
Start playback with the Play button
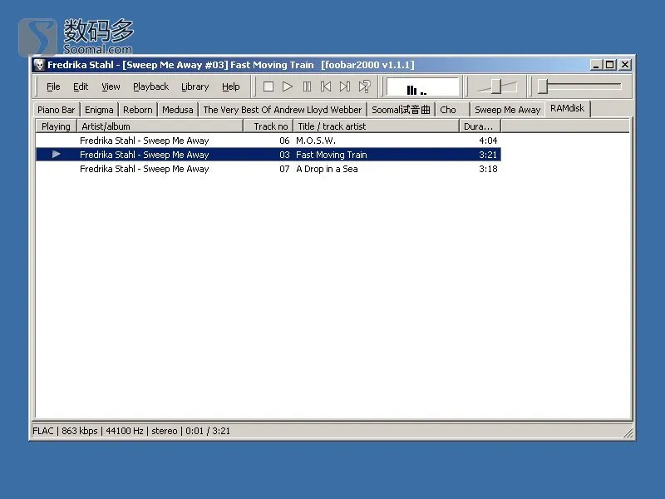pyautogui.click(x=287, y=86)
